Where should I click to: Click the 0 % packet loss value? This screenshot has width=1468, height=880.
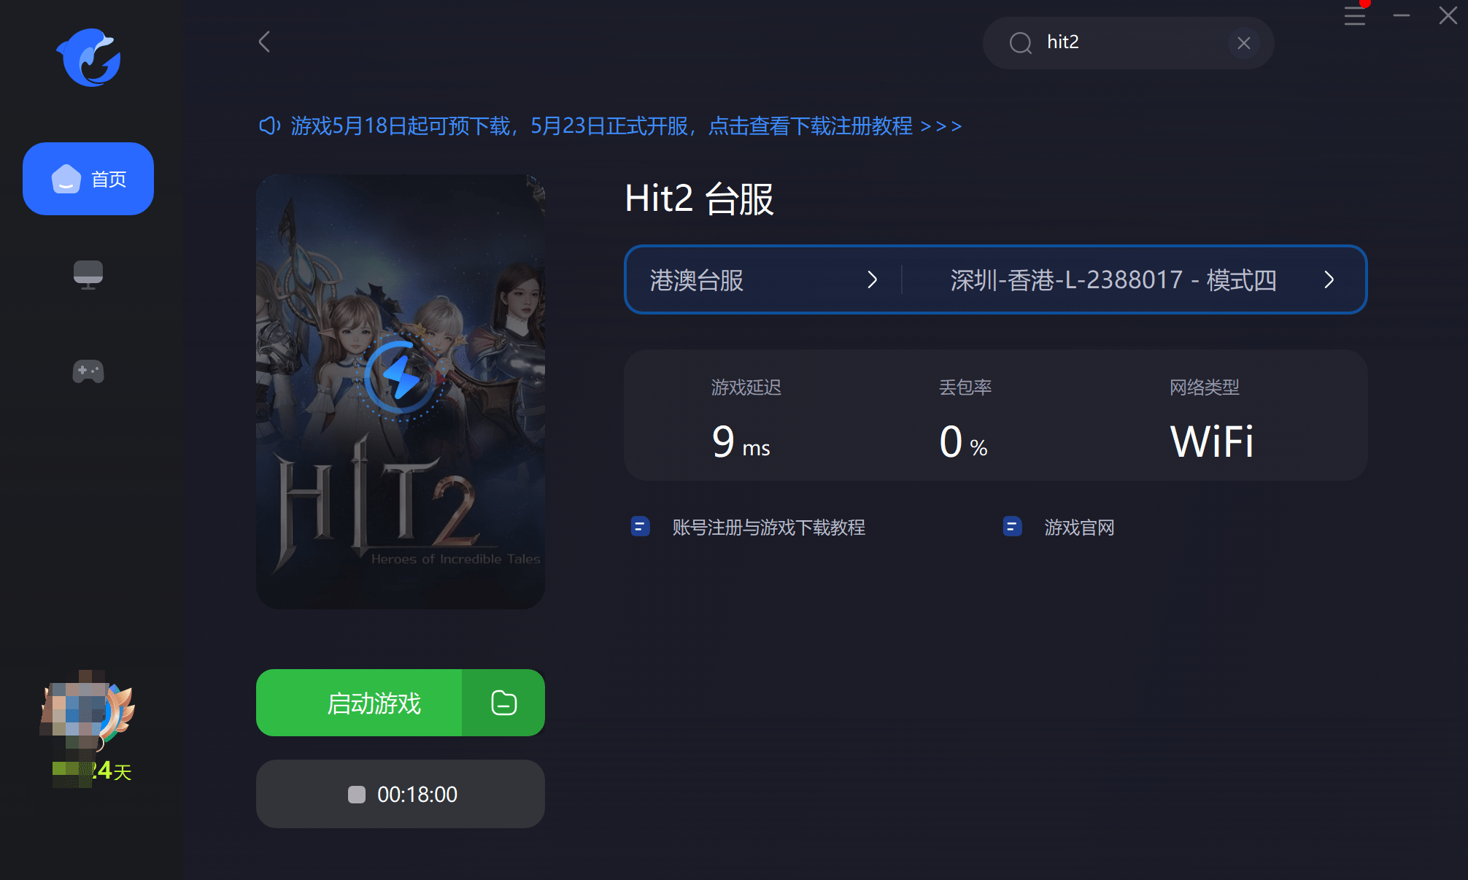point(964,442)
